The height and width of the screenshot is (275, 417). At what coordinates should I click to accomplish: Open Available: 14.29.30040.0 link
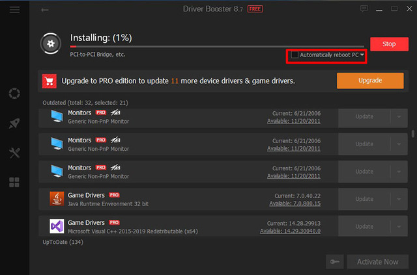tap(290, 231)
